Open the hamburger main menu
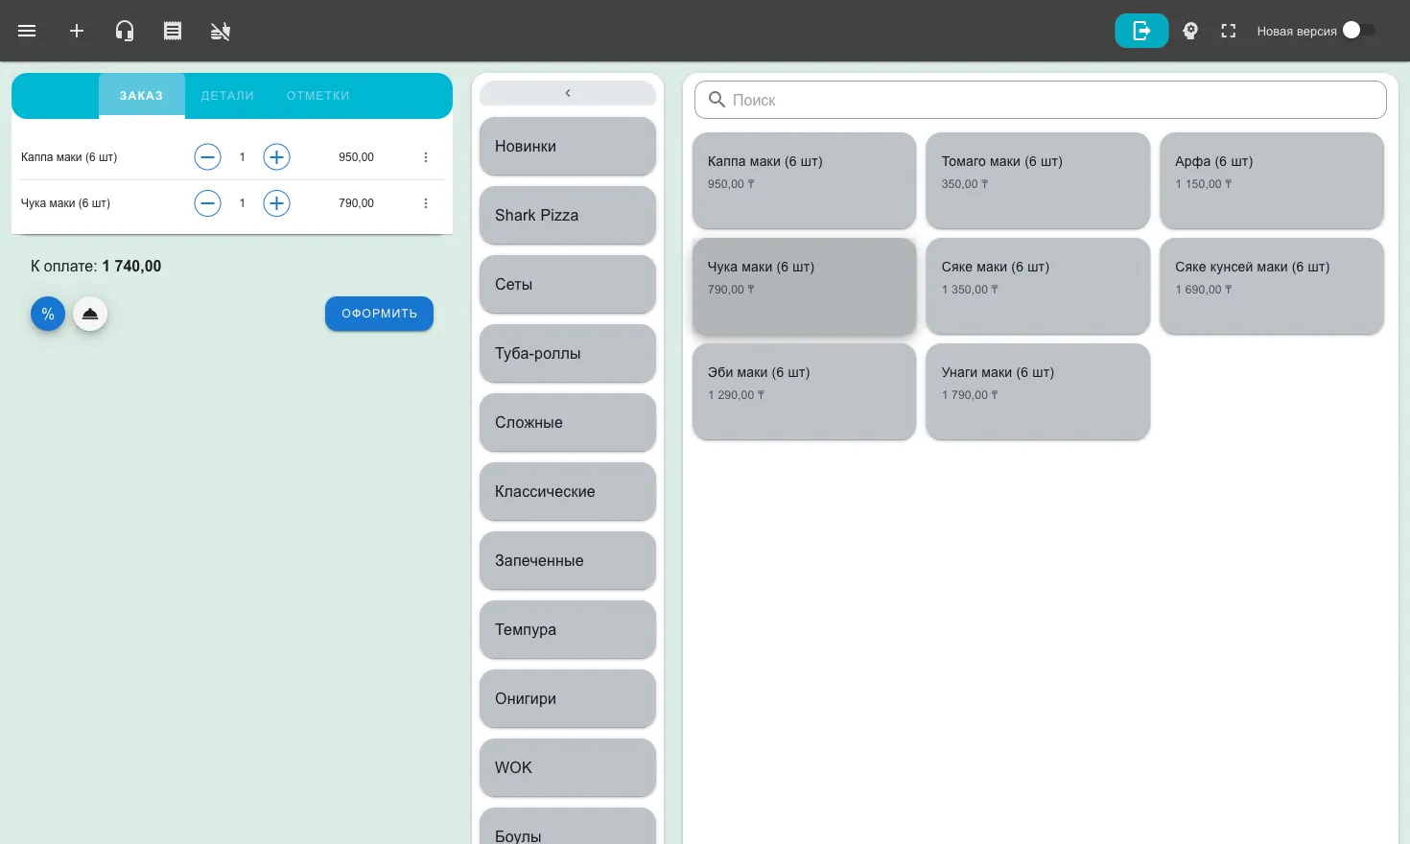This screenshot has height=844, width=1410. click(x=27, y=31)
